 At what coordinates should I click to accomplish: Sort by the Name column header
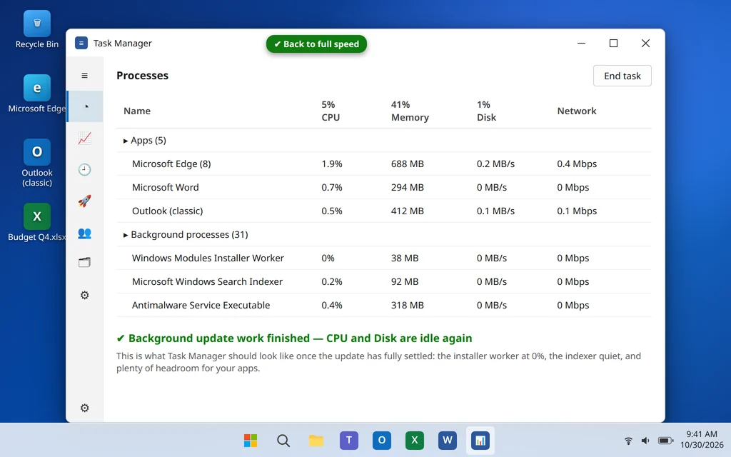click(x=137, y=111)
